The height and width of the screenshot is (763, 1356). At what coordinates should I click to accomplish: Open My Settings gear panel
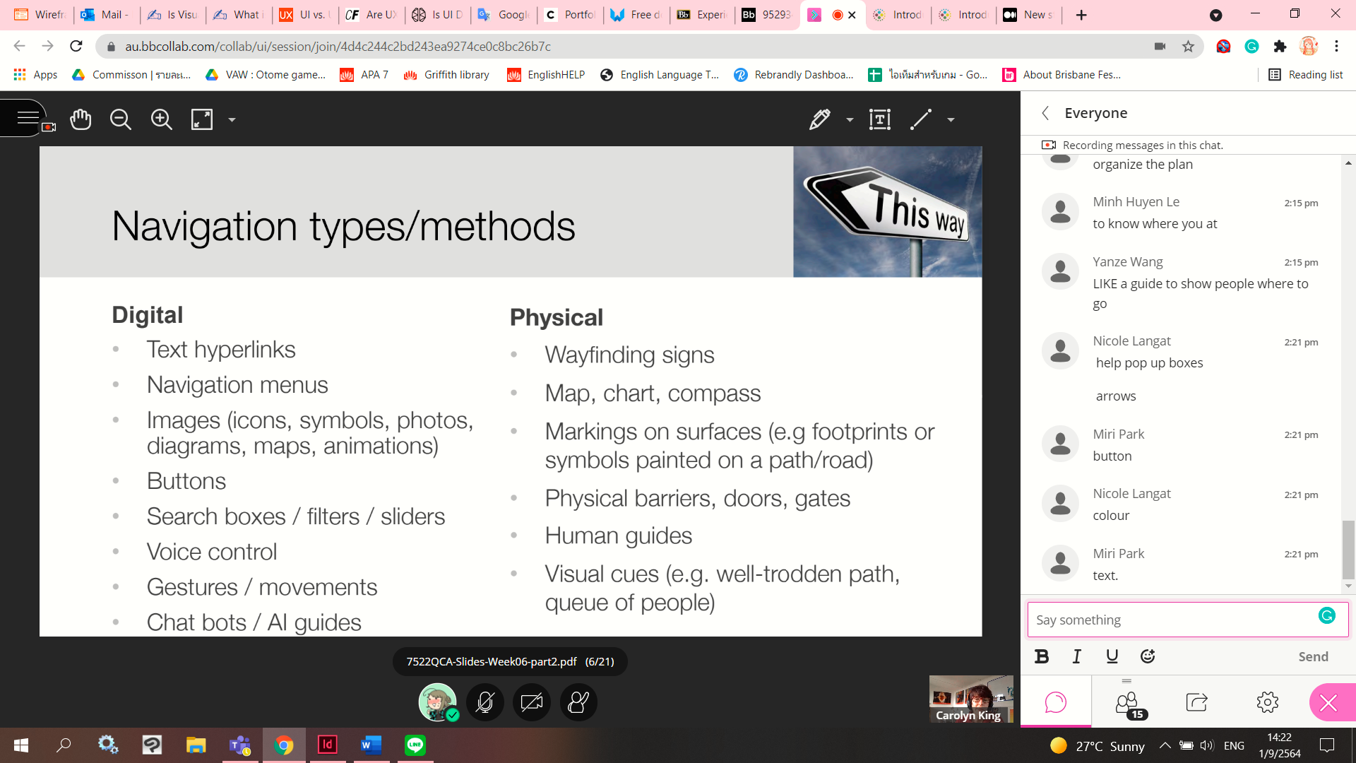coord(1267,702)
